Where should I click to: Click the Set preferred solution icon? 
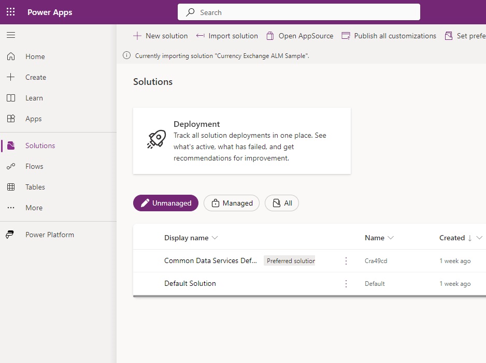(449, 36)
